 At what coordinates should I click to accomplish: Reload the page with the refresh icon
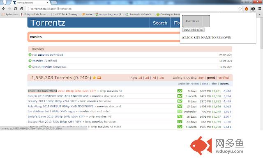click(x=16, y=9)
